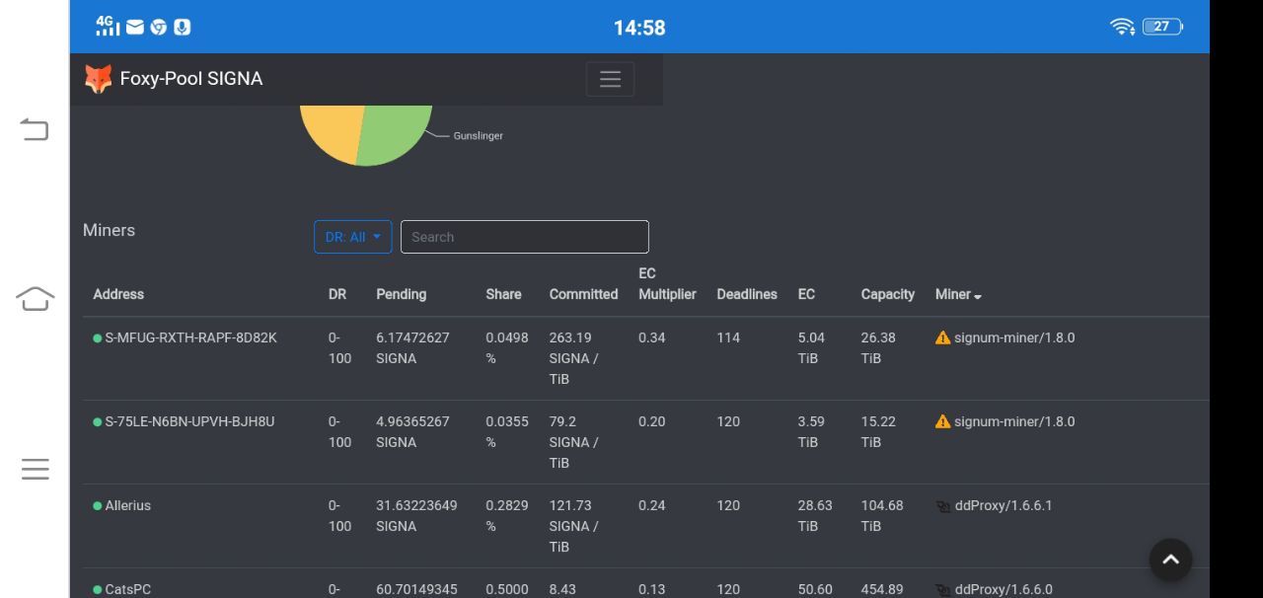The image size is (1263, 598).
Task: Tap the Android back navigation button
Action: pos(35,129)
